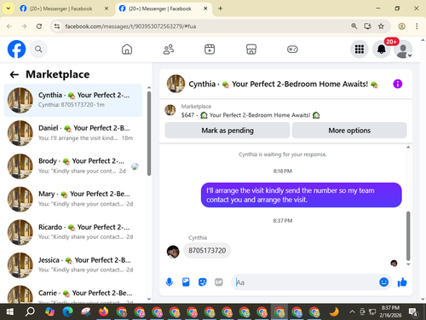This screenshot has height=320, width=426.
Task: Open the Facebook logo home link
Action: pos(16,49)
